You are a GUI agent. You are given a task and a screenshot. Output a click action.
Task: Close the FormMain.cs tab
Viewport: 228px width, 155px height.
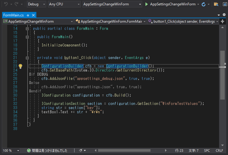33,15
